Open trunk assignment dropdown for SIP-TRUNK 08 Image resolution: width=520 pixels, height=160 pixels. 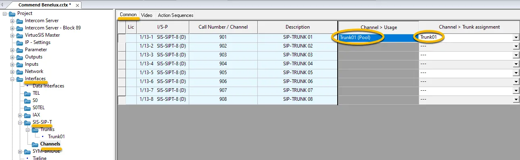(516, 100)
